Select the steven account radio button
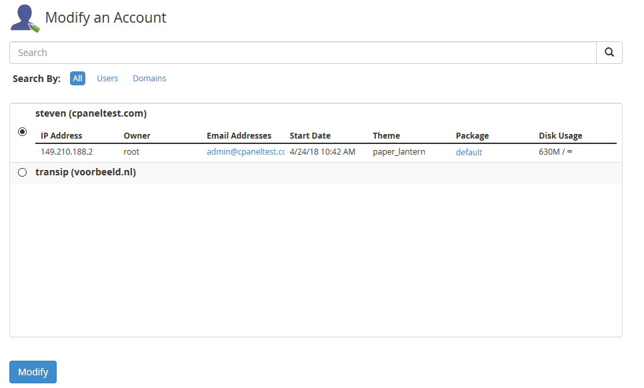 click(23, 132)
